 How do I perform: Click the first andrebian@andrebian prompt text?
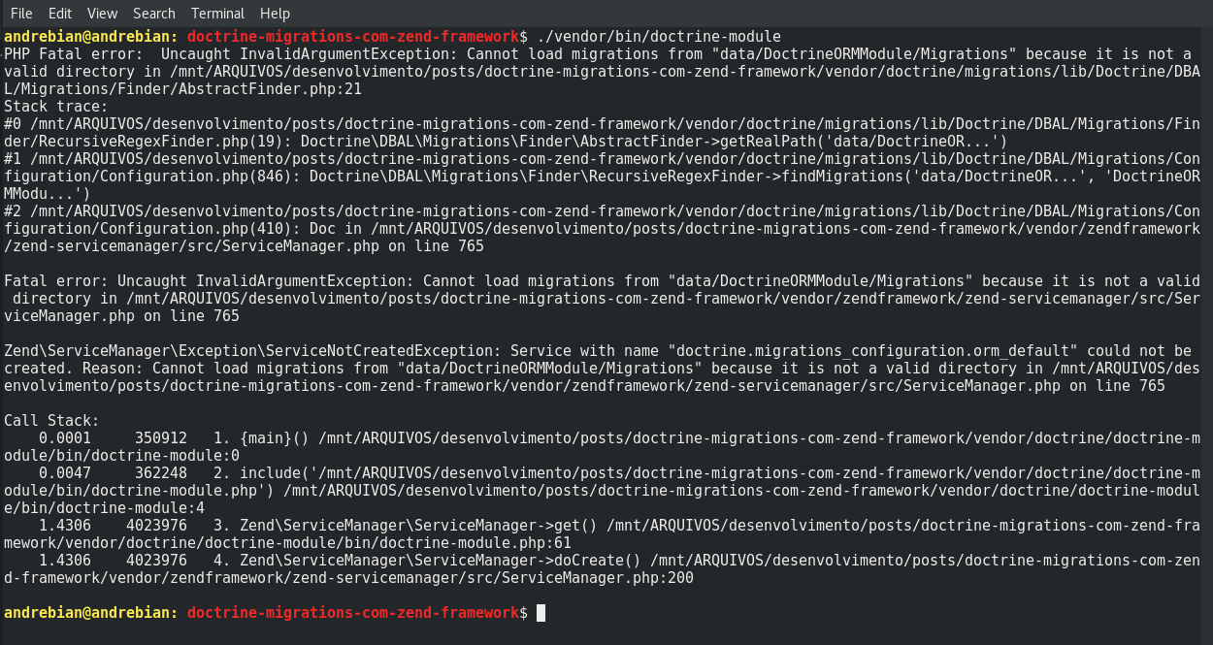click(91, 36)
